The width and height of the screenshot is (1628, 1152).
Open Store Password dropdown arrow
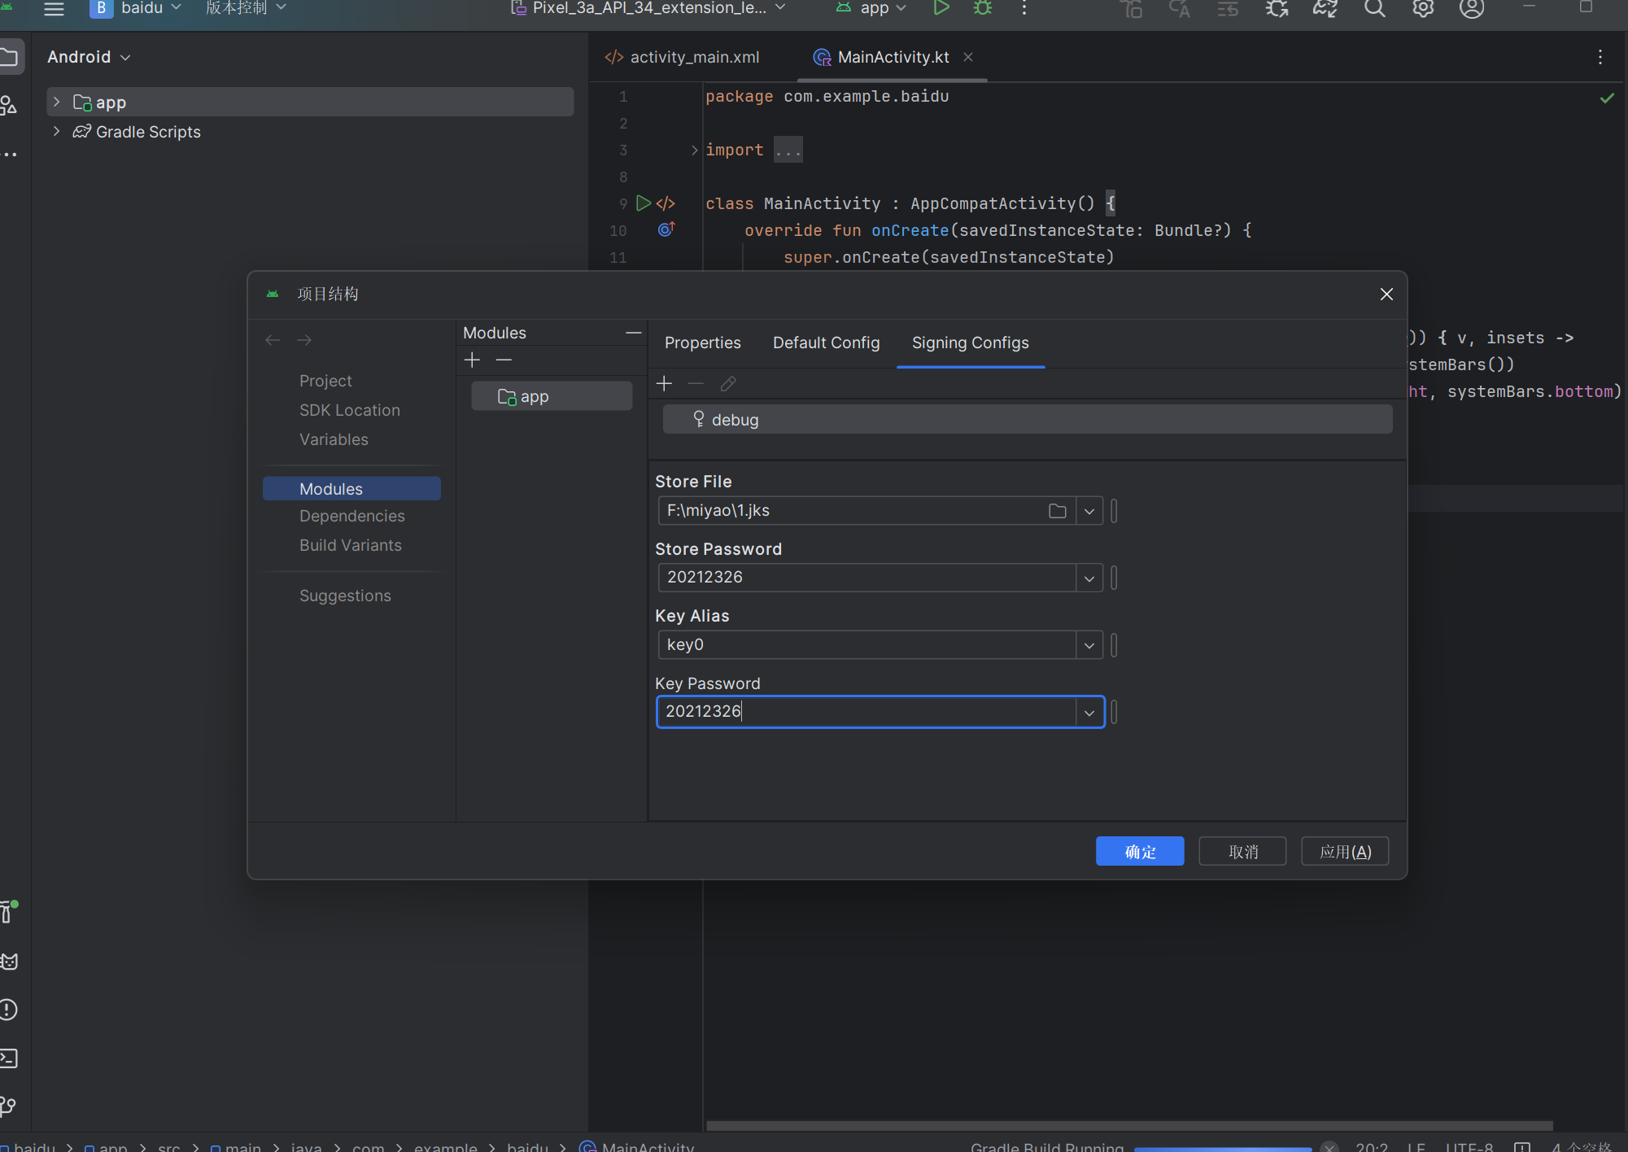pyautogui.click(x=1089, y=578)
